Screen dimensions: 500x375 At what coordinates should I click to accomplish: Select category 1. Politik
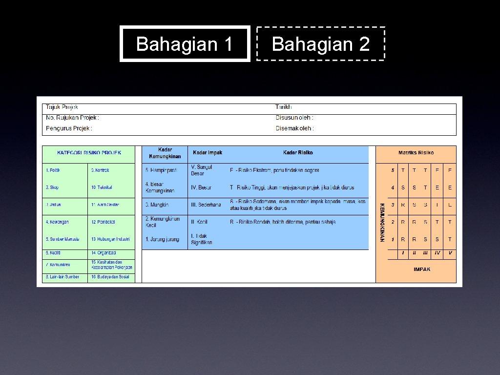tap(53, 170)
